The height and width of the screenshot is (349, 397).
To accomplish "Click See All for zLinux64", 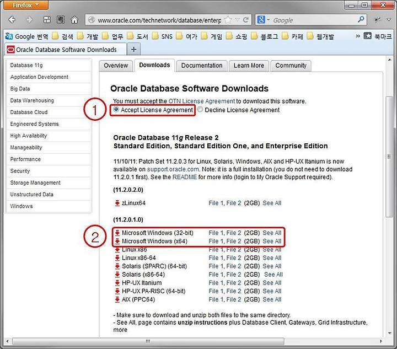I will 272,203.
